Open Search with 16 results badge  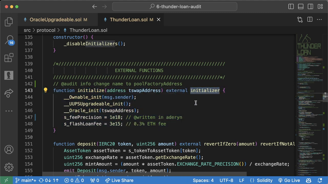tap(9, 40)
